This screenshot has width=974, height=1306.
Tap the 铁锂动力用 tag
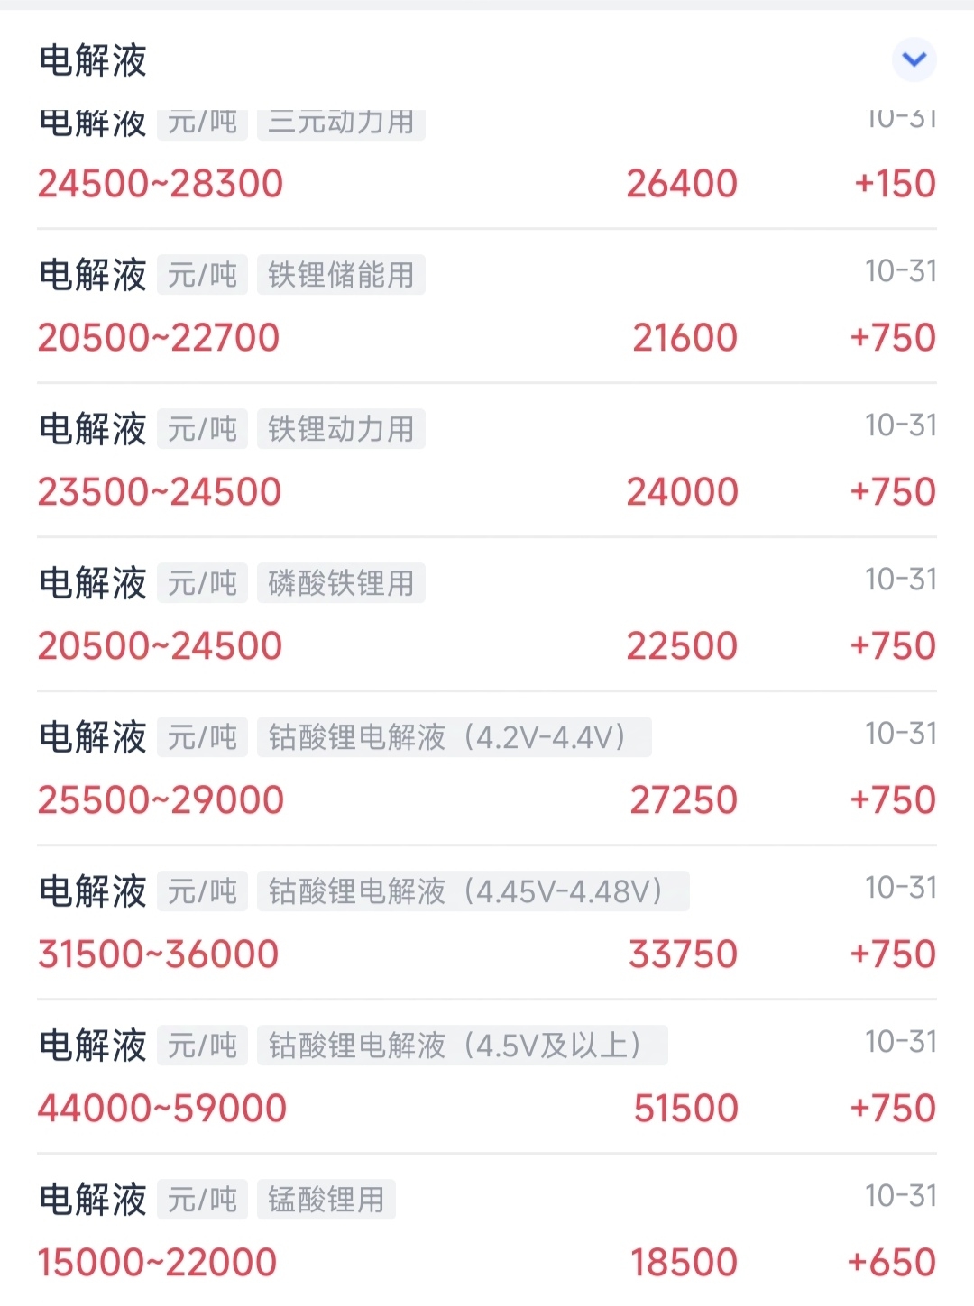pyautogui.click(x=341, y=429)
